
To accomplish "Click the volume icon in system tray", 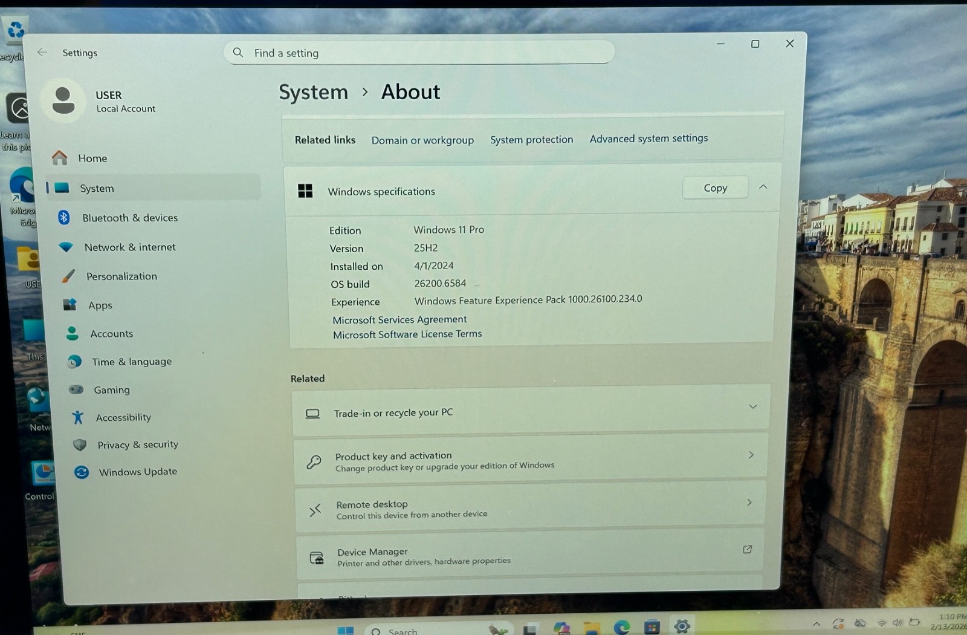I will point(897,622).
